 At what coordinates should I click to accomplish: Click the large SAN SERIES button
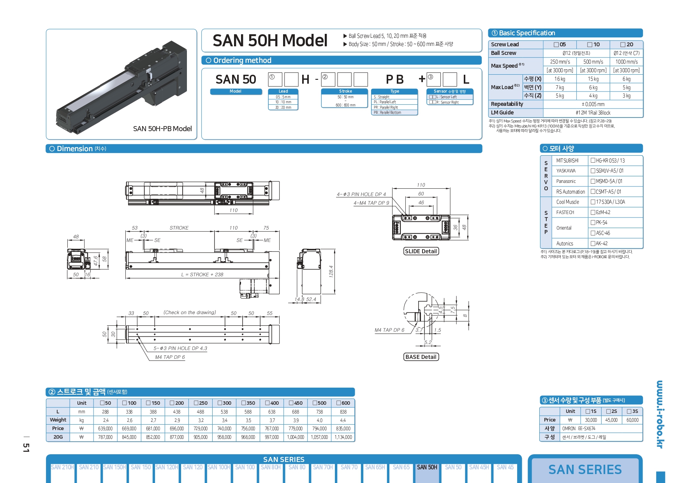(x=585, y=470)
